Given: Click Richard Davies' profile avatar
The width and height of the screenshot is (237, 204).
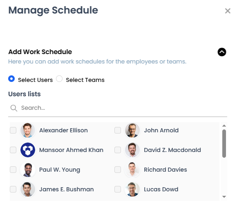Looking at the screenshot, I should click(132, 170).
